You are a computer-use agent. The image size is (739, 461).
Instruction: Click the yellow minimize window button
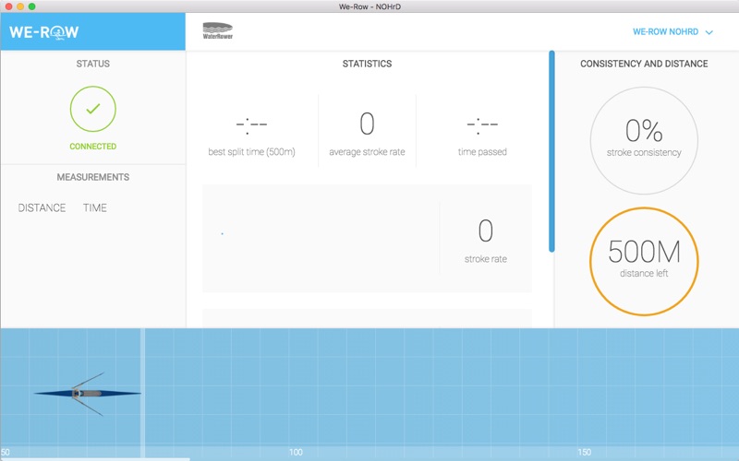[x=20, y=6]
